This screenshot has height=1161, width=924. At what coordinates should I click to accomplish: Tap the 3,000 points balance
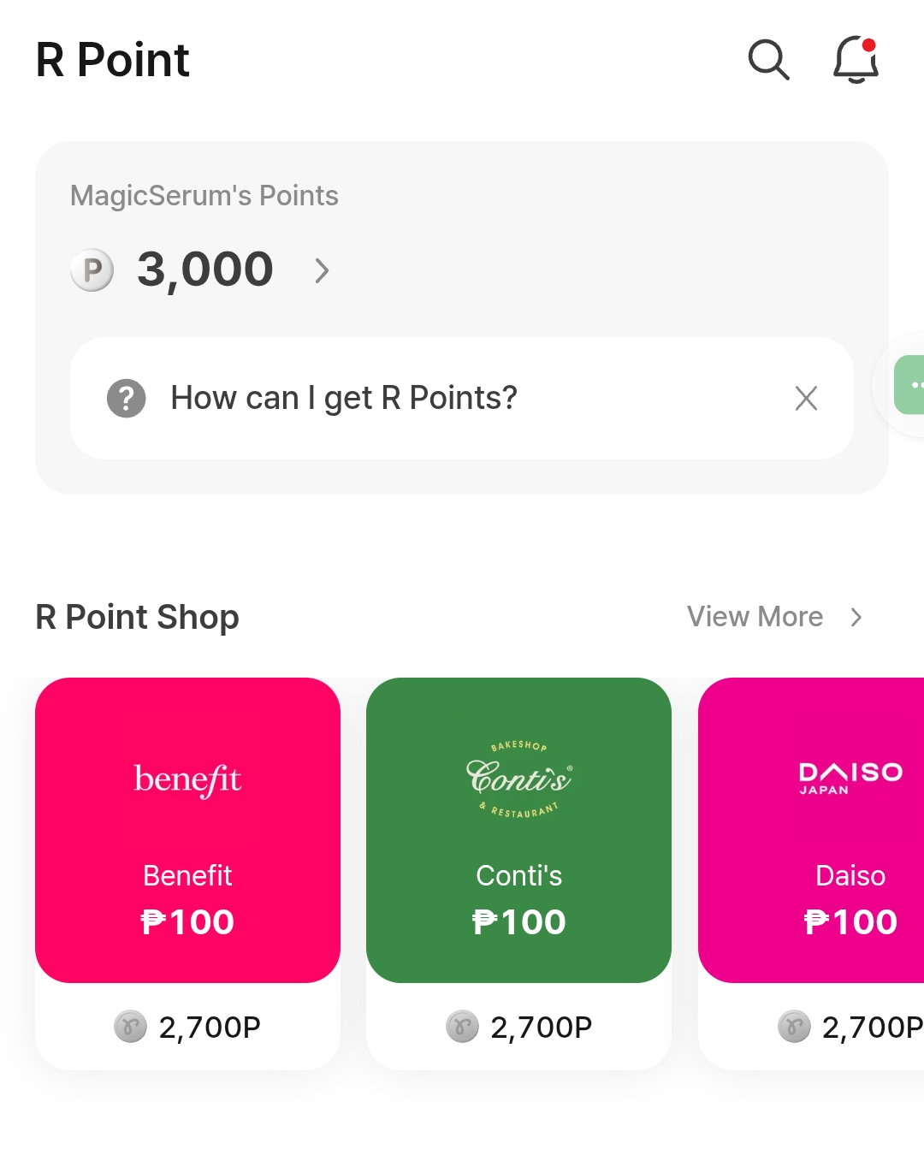205,270
